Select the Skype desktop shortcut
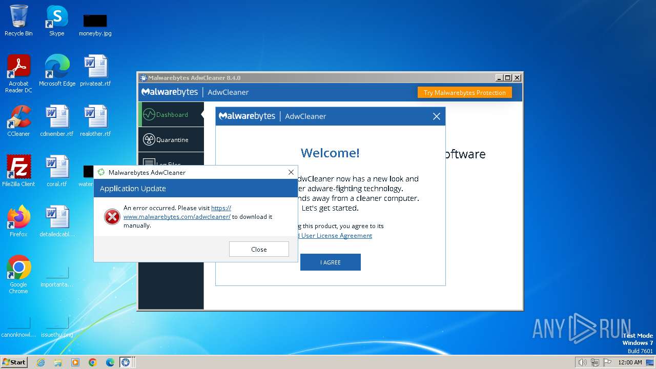Image resolution: width=656 pixels, height=369 pixels. point(56,20)
